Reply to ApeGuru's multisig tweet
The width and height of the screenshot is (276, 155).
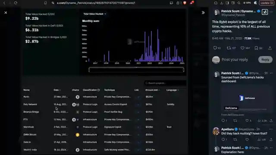point(223,139)
